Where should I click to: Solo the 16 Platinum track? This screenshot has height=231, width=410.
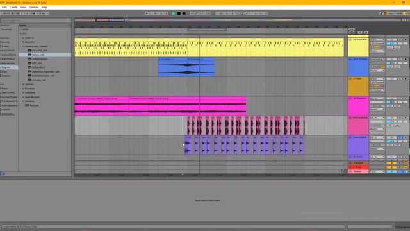point(400,98)
